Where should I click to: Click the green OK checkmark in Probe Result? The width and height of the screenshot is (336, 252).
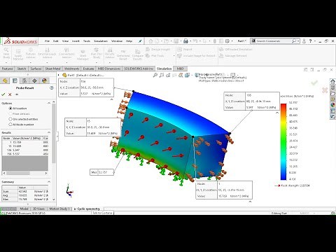pyautogui.click(x=3, y=94)
